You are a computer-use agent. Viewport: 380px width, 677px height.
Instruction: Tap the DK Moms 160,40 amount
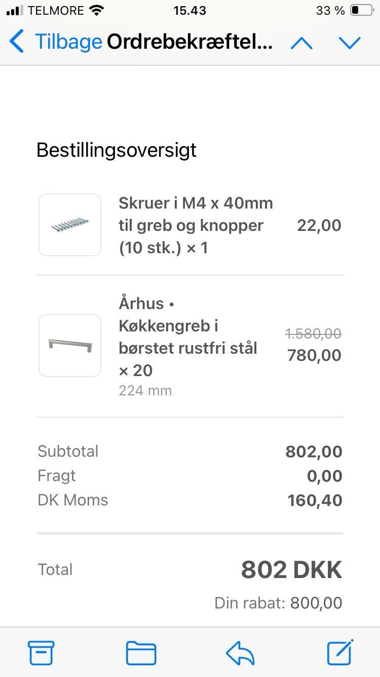pos(315,500)
